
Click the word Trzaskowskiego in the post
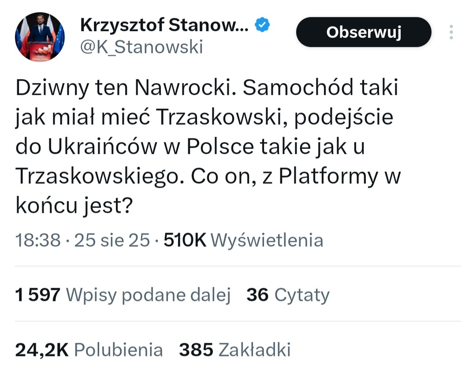coord(97,177)
